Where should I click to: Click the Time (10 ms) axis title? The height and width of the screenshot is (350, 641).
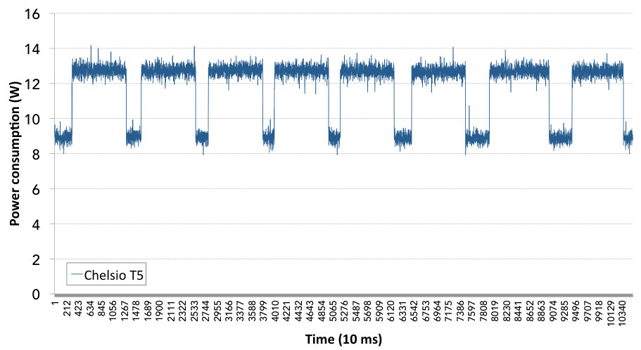coord(343,339)
